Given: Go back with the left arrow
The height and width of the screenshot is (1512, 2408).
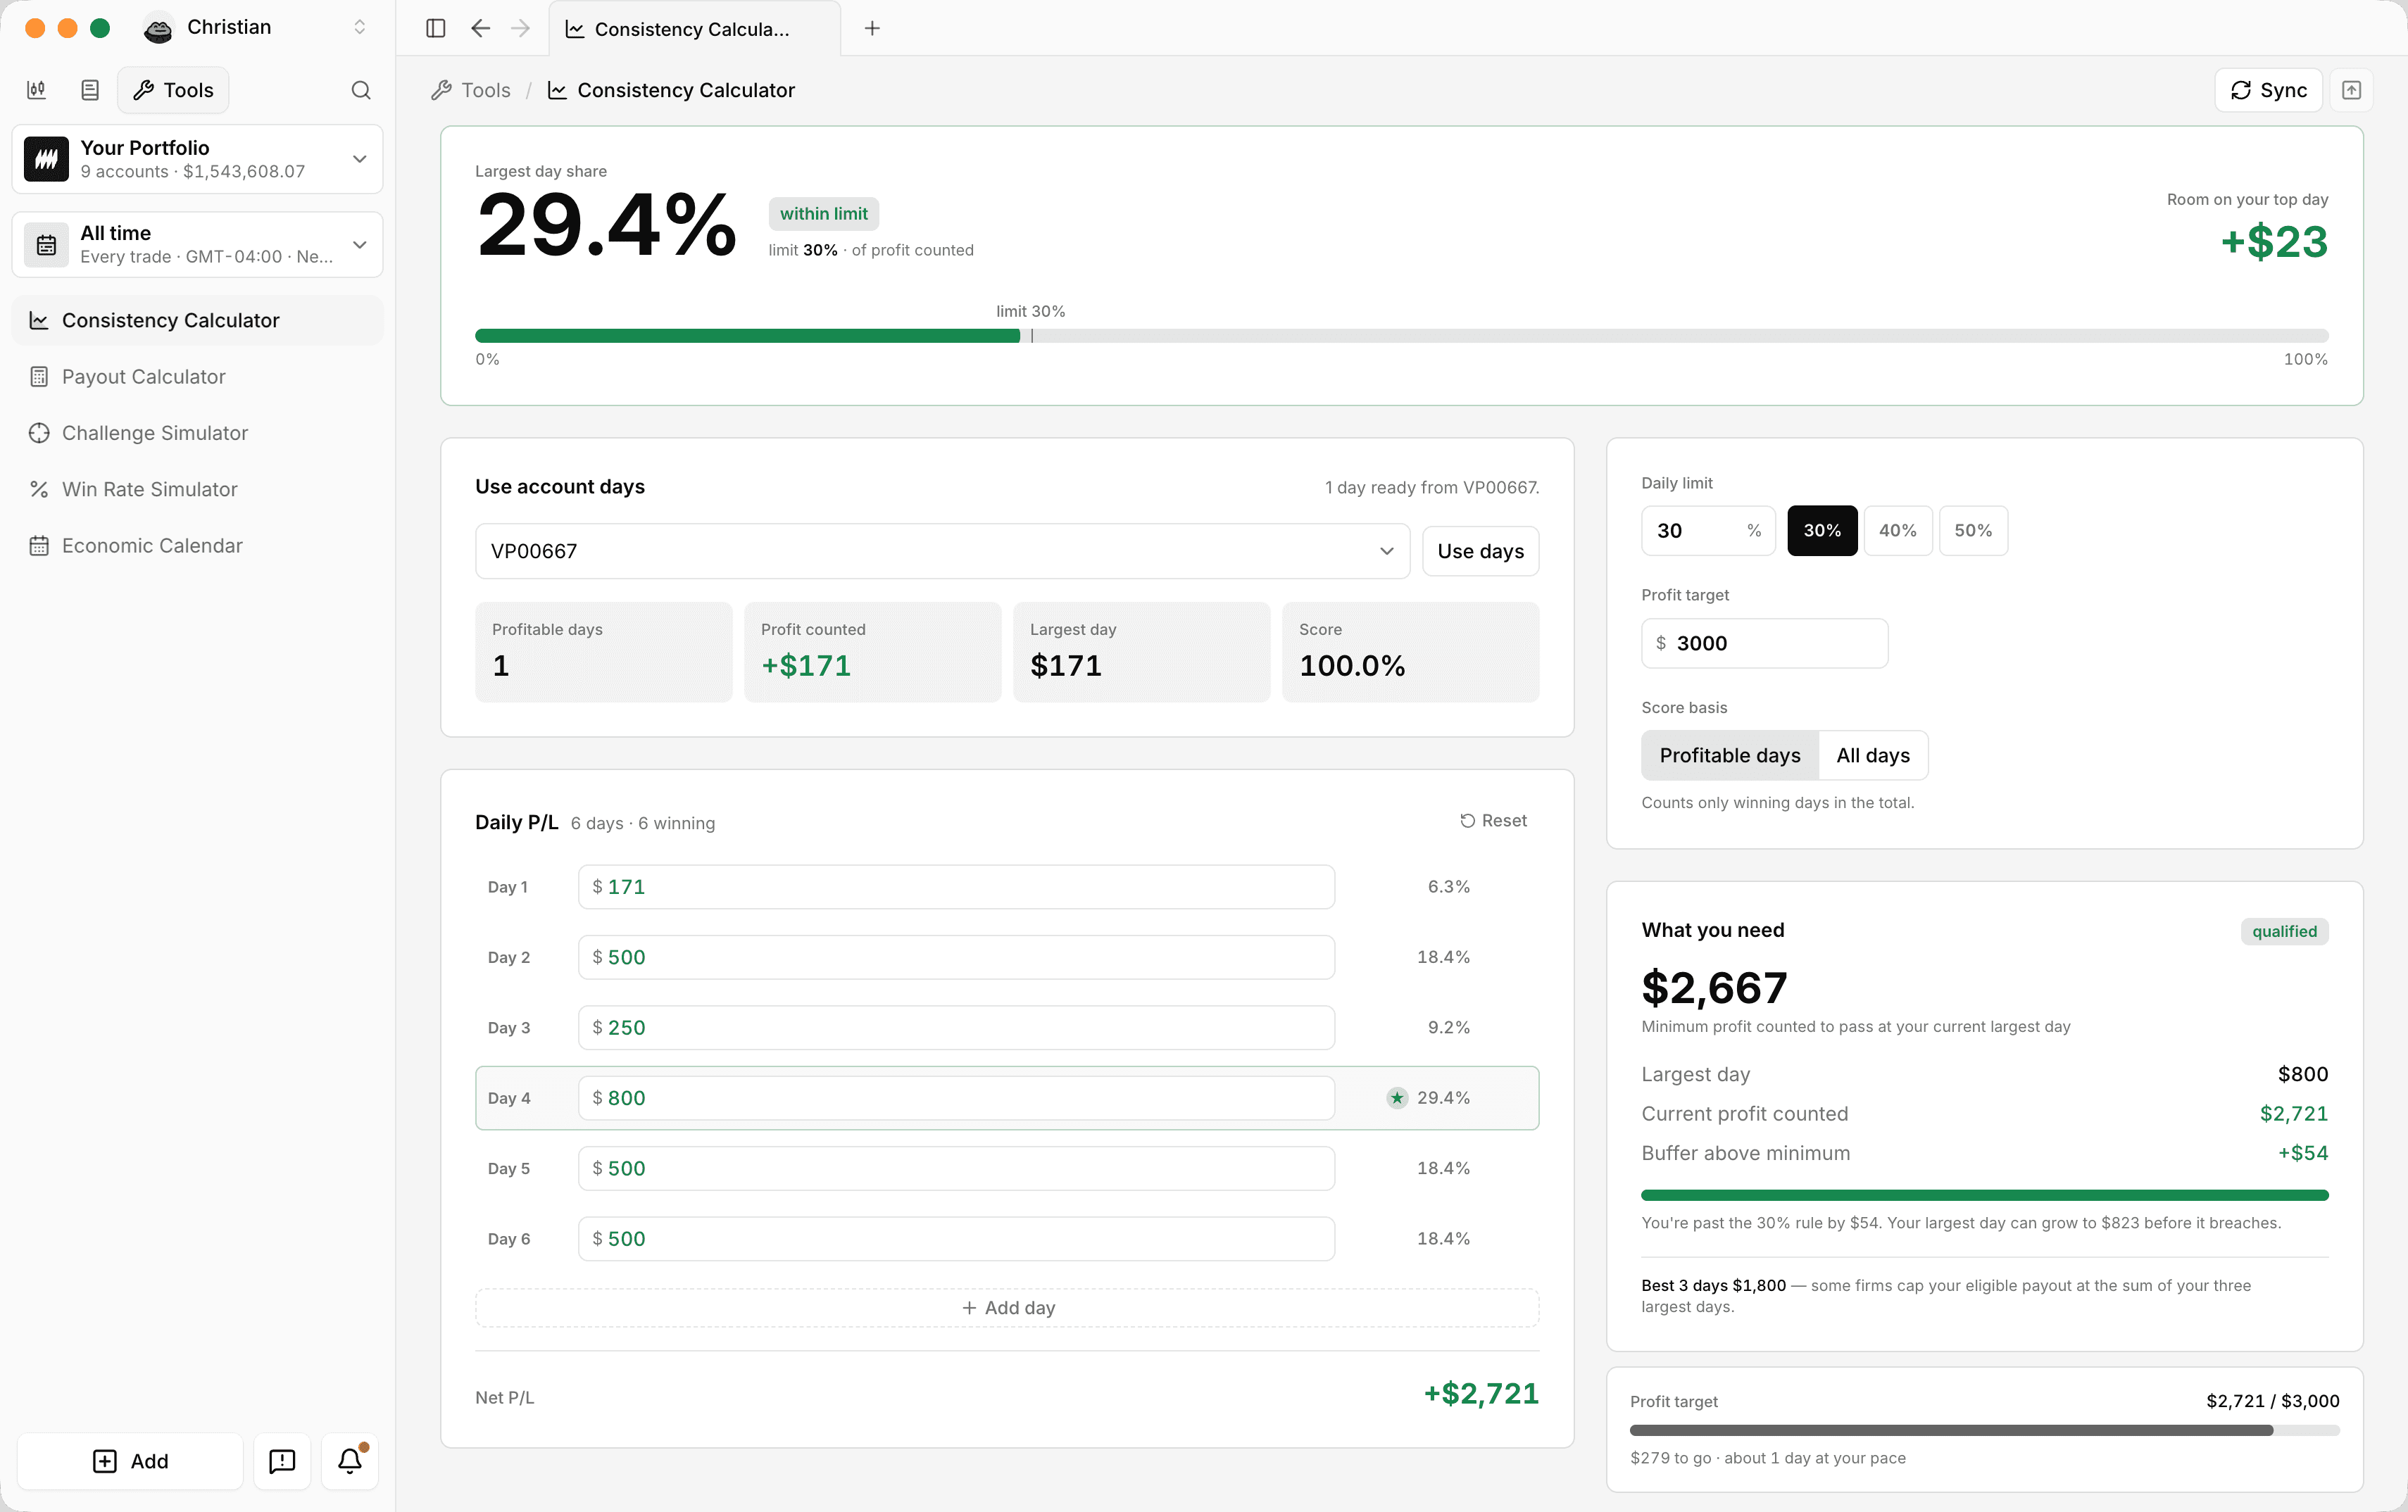Looking at the screenshot, I should tap(480, 28).
